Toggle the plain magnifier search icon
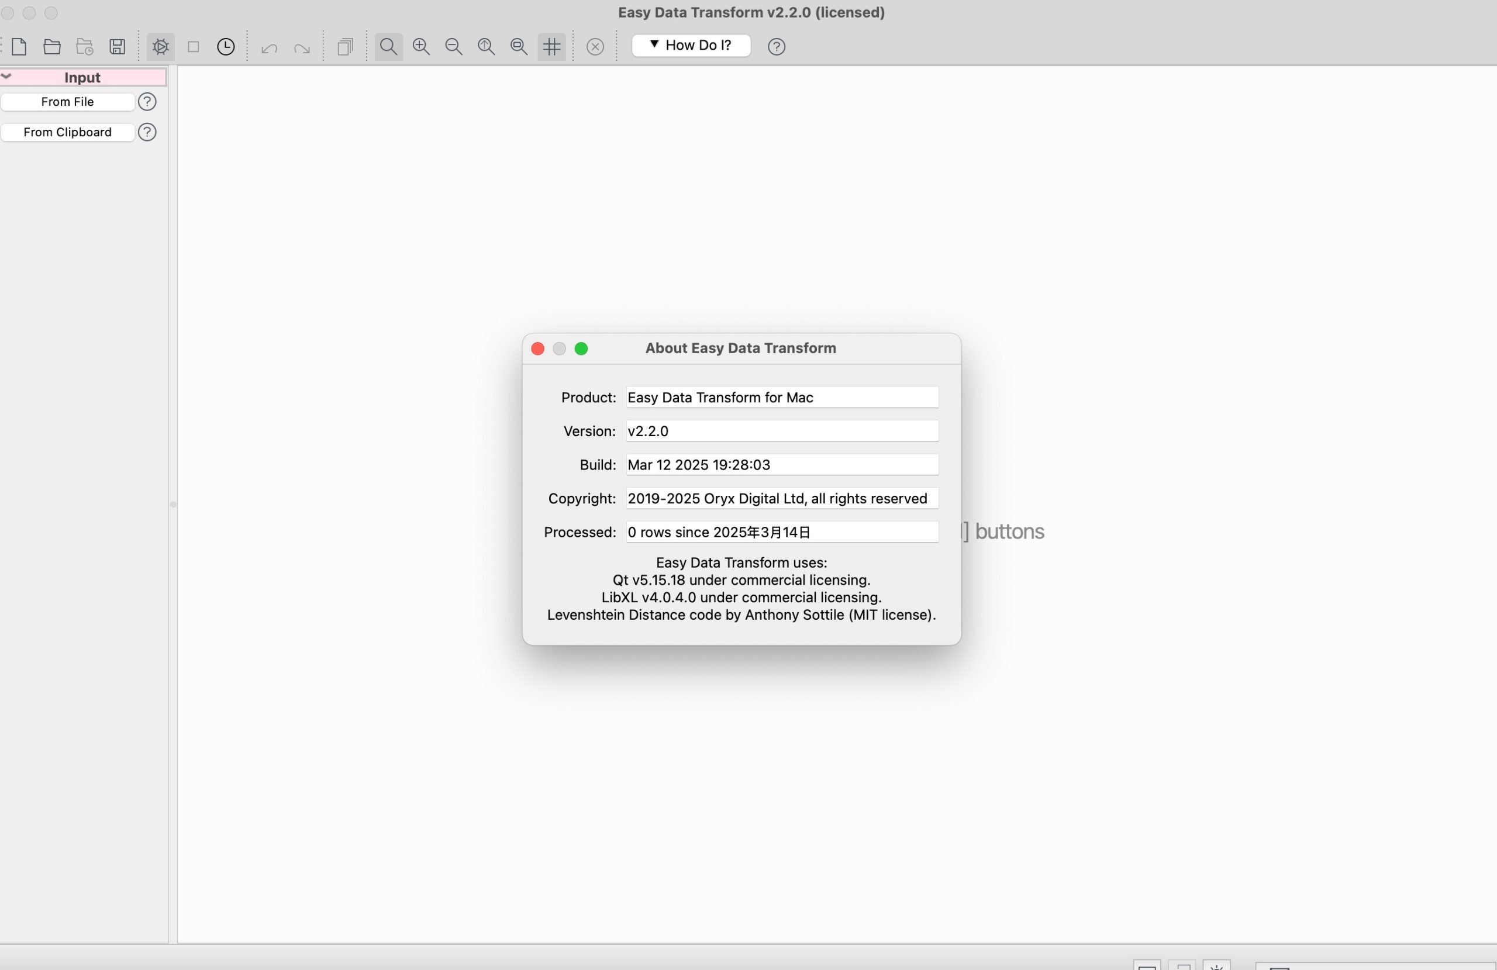 coord(389,47)
